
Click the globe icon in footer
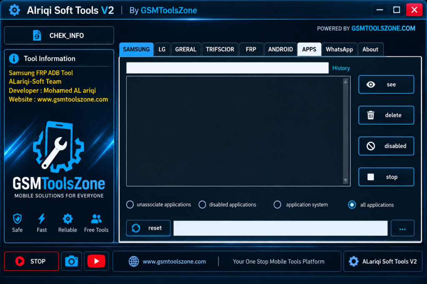[134, 262]
